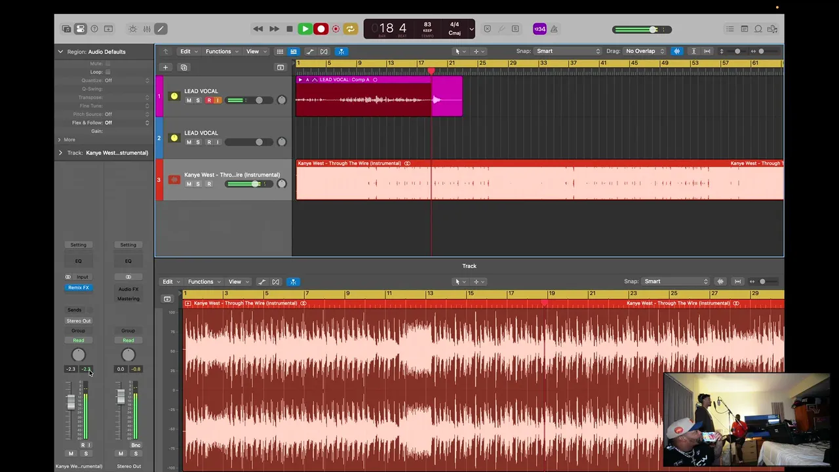Open the List Editors icon

point(730,29)
